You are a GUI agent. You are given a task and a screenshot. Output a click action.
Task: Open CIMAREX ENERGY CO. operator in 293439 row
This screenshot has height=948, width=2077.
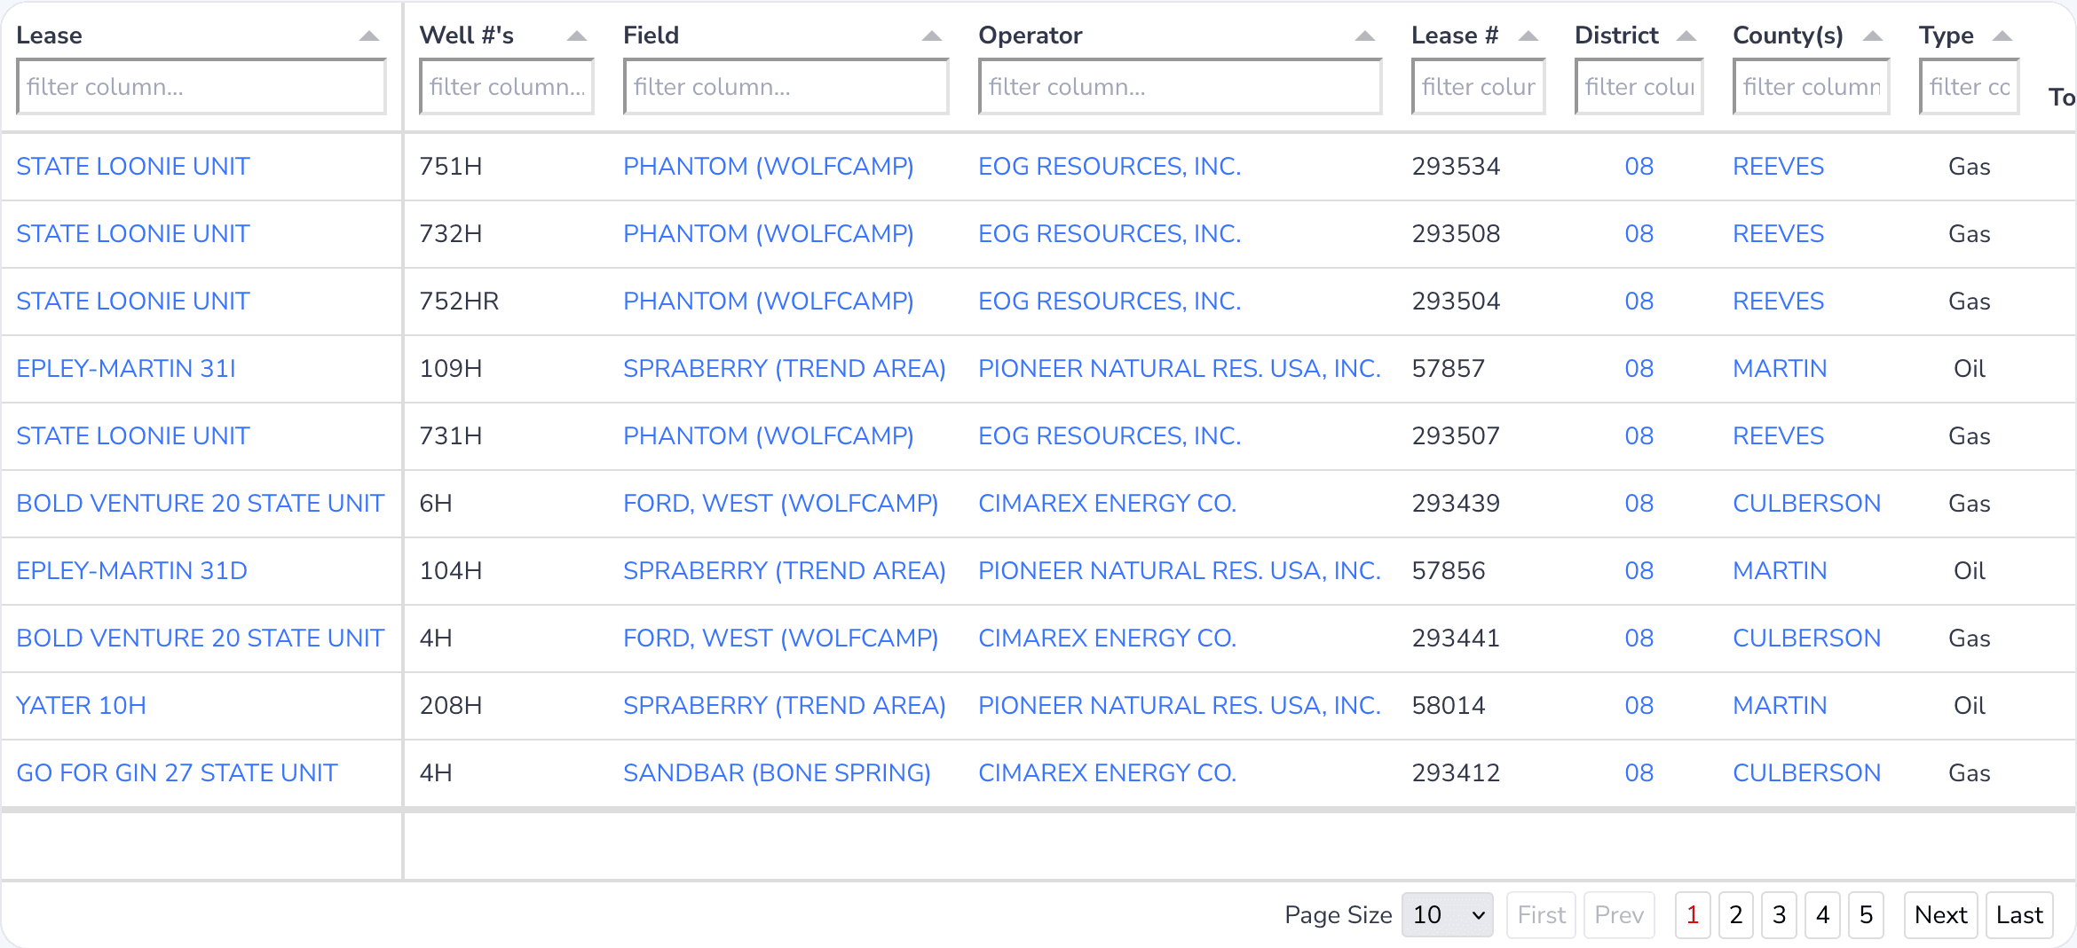click(x=1108, y=503)
